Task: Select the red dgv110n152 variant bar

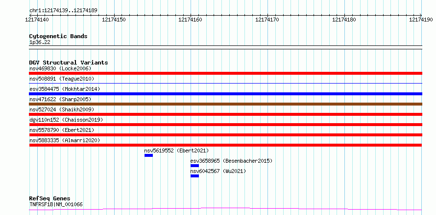Action: click(x=225, y=125)
